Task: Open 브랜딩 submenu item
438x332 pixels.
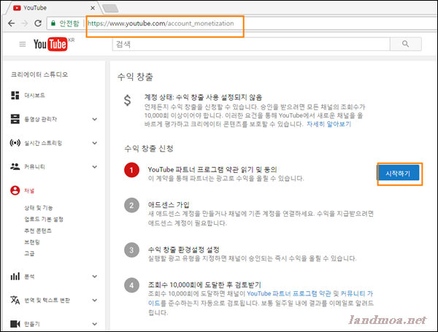Action: 32,242
